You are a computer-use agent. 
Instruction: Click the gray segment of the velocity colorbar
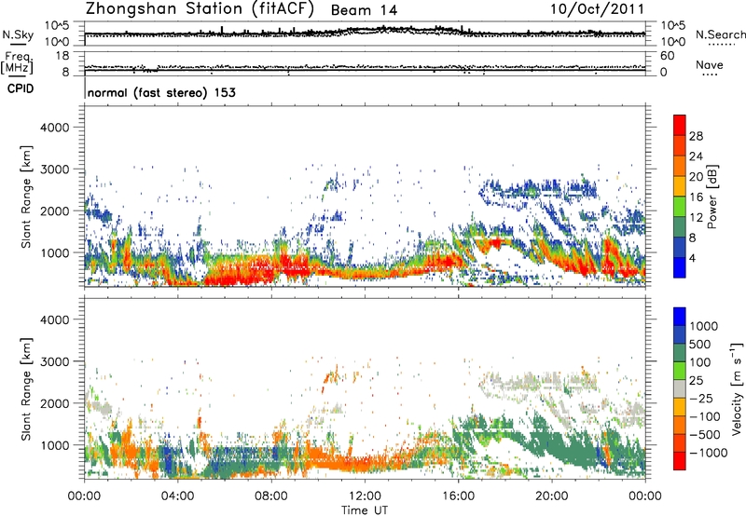click(680, 389)
